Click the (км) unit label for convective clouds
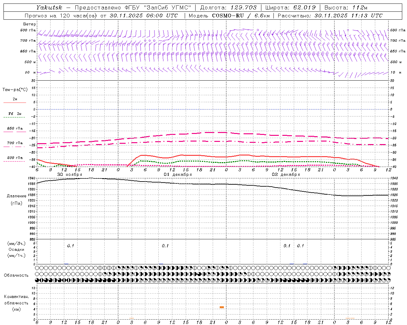407x325 pixels. tap(17, 309)
